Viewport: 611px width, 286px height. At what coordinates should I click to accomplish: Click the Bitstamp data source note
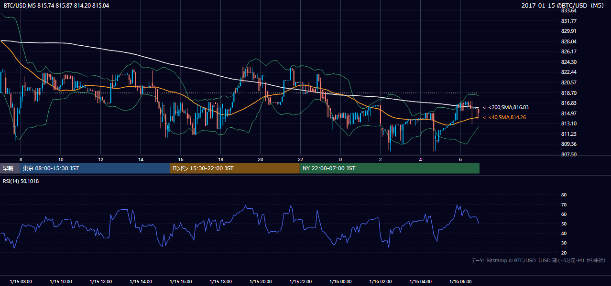tap(538, 260)
